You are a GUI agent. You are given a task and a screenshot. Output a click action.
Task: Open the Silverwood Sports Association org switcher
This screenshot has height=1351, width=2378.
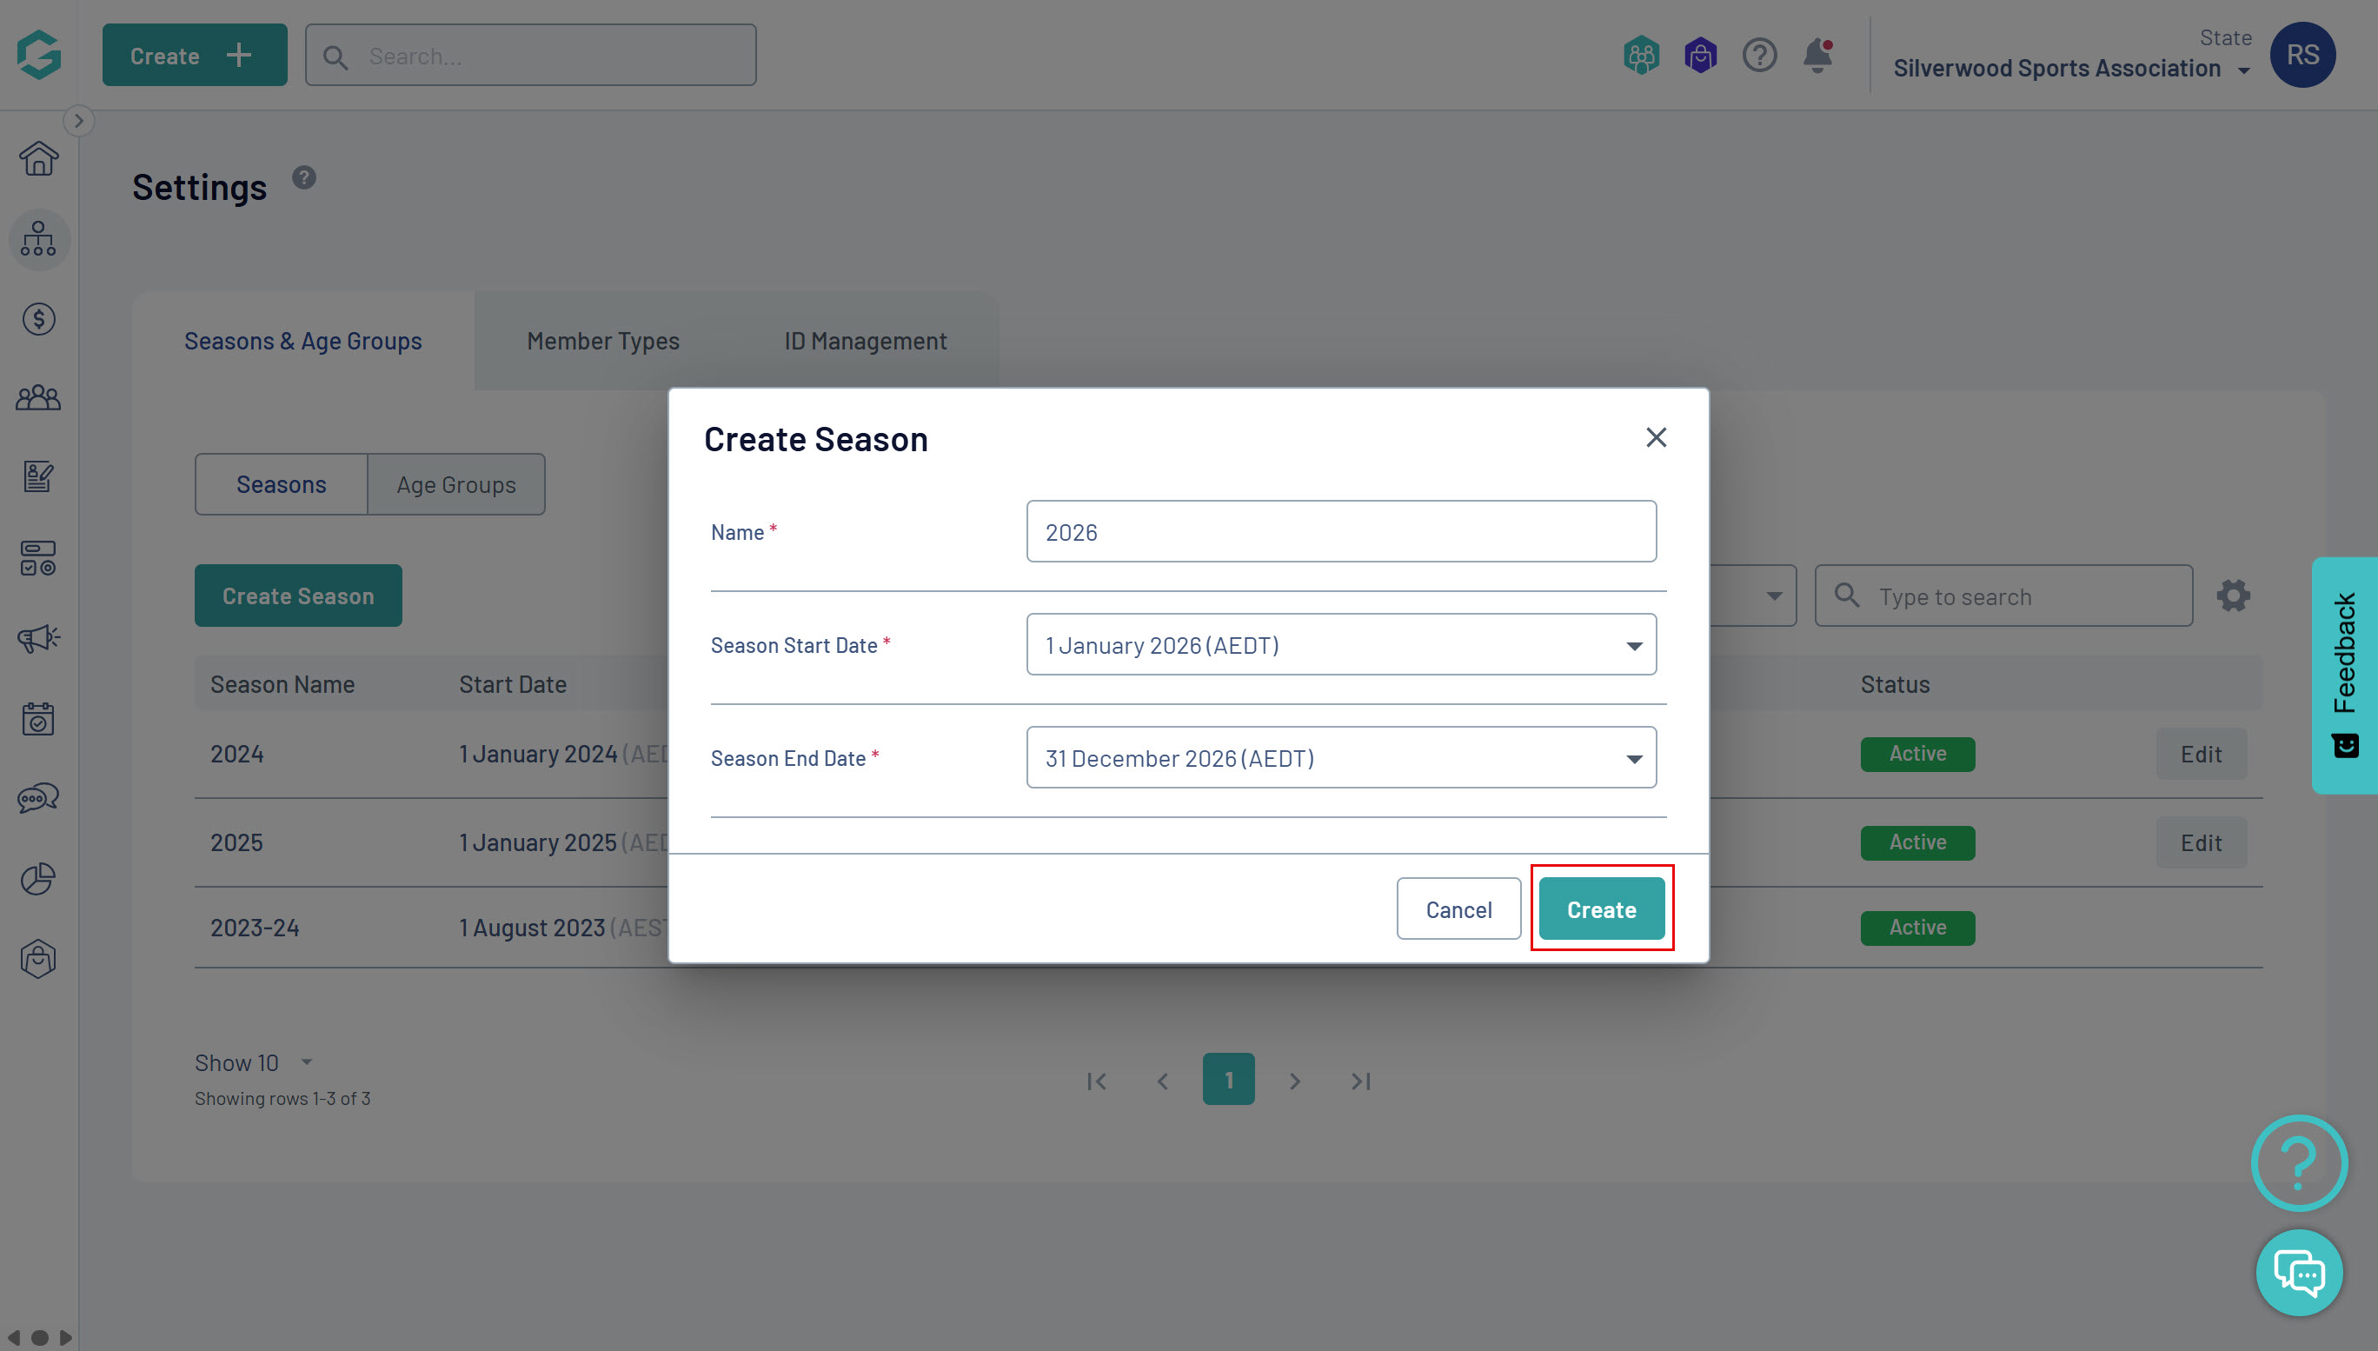point(2070,69)
